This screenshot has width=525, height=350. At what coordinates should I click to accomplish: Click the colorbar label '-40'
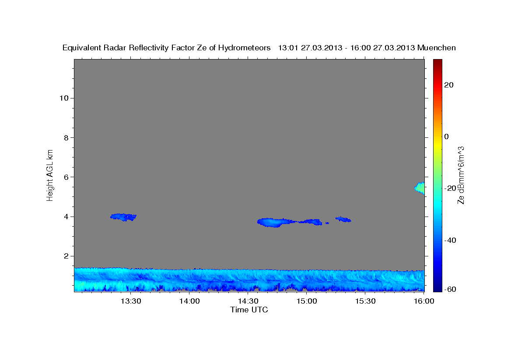point(450,240)
